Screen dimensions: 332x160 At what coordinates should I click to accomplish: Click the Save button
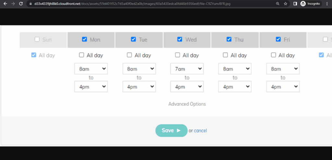[171, 131]
